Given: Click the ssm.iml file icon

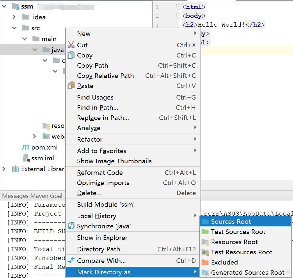Looking at the screenshot, I should (26, 158).
